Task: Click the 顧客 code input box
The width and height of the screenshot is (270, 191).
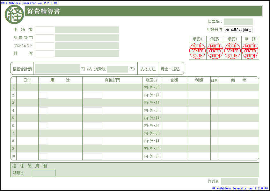Action: (x=44, y=54)
